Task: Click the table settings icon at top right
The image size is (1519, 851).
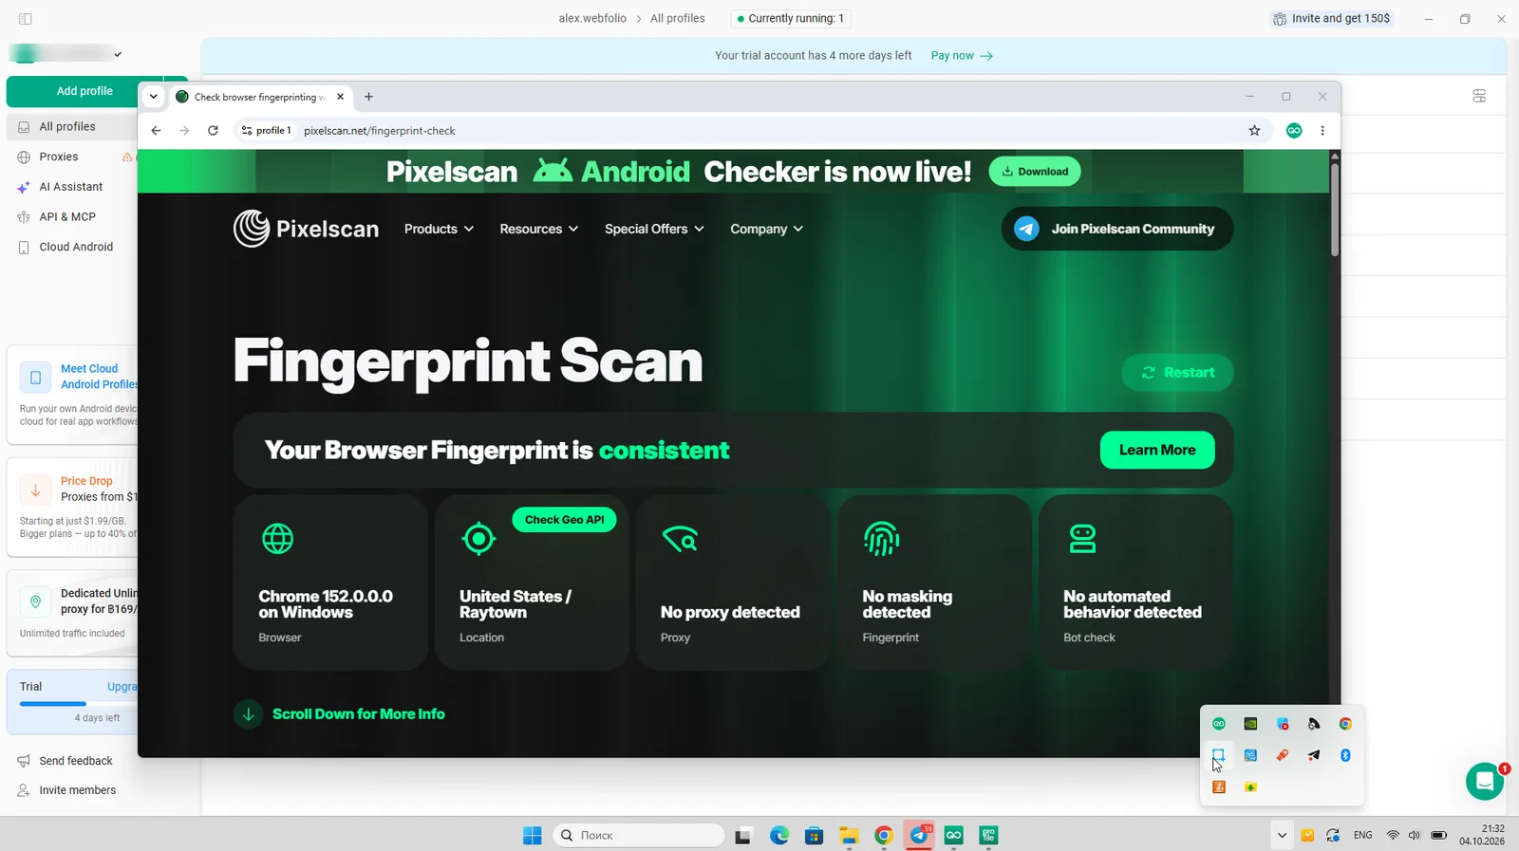Action: tap(1479, 96)
